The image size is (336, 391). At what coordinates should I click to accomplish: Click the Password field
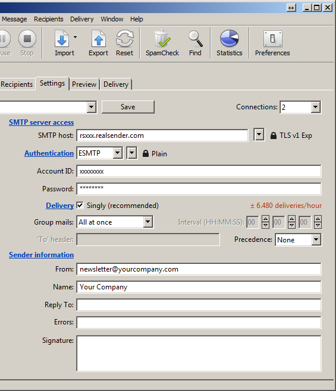tap(199, 189)
